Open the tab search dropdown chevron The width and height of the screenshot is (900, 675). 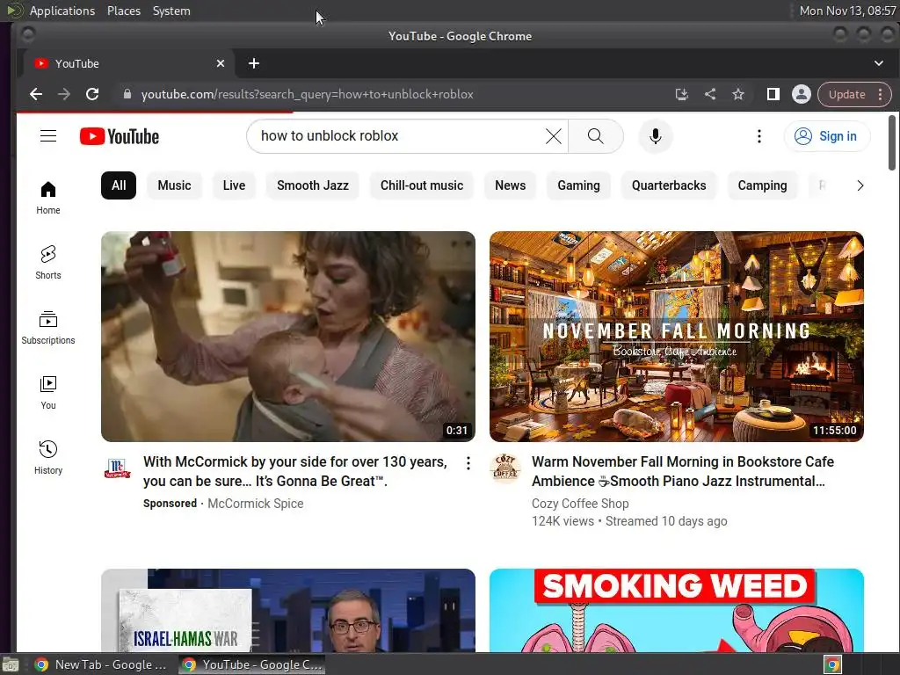[x=879, y=63]
